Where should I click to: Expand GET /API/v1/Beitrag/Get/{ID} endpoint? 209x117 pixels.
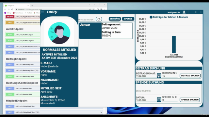pos(23,71)
